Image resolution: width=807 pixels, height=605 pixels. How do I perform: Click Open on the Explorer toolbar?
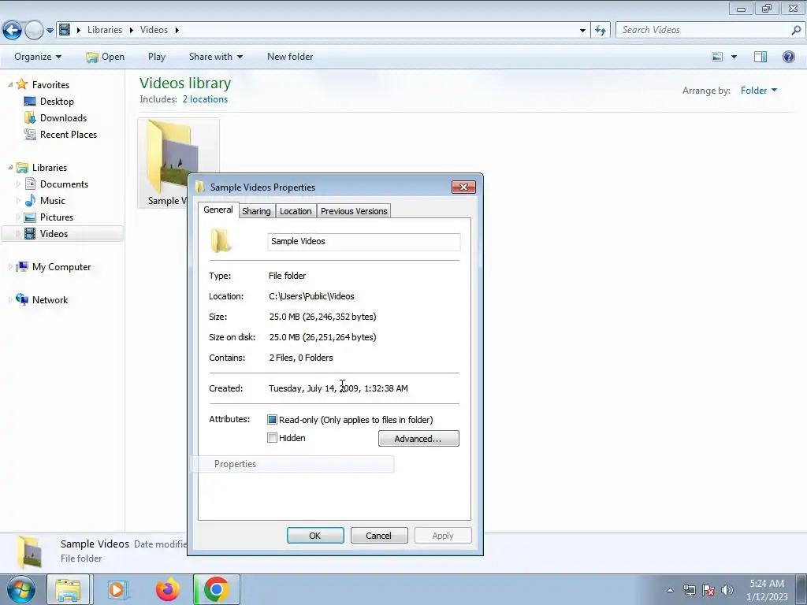[105, 57]
